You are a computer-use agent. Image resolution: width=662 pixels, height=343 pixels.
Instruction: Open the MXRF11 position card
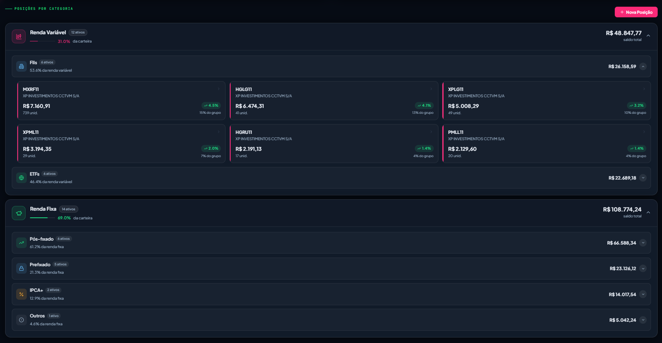(121, 100)
